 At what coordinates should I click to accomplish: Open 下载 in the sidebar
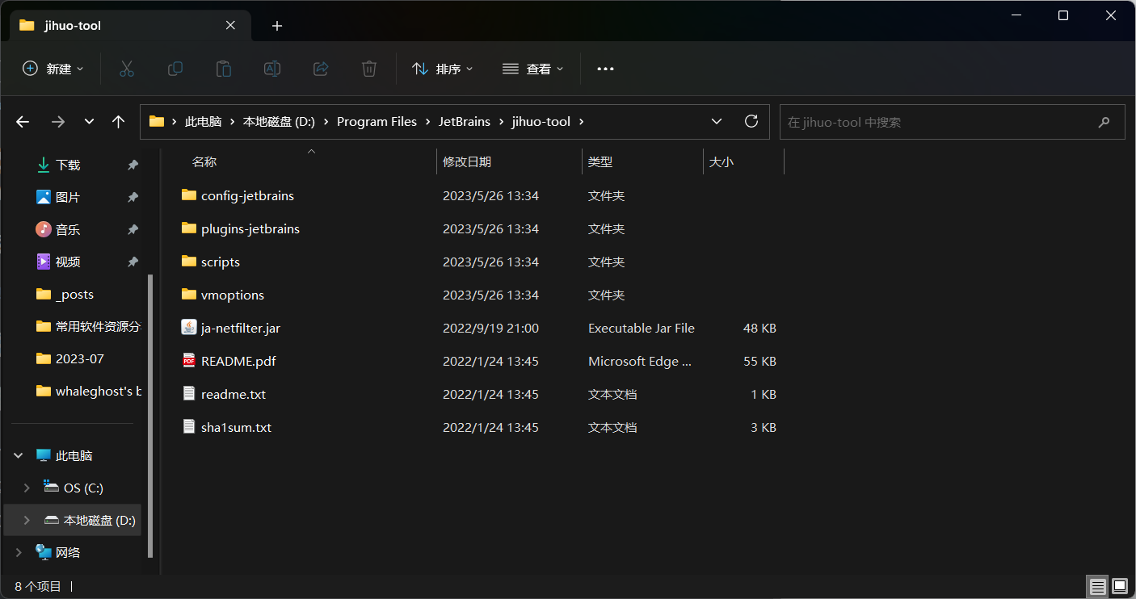68,165
